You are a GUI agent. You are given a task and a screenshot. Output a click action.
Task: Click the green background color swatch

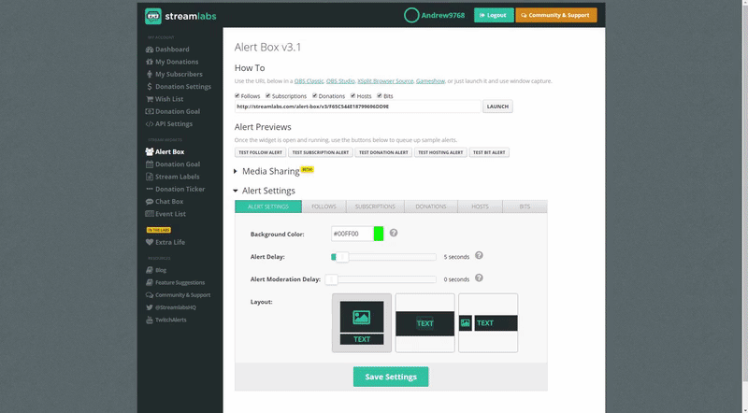point(379,234)
